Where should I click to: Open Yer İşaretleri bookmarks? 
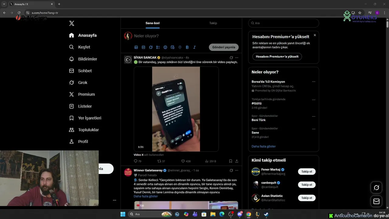[x=85, y=118]
